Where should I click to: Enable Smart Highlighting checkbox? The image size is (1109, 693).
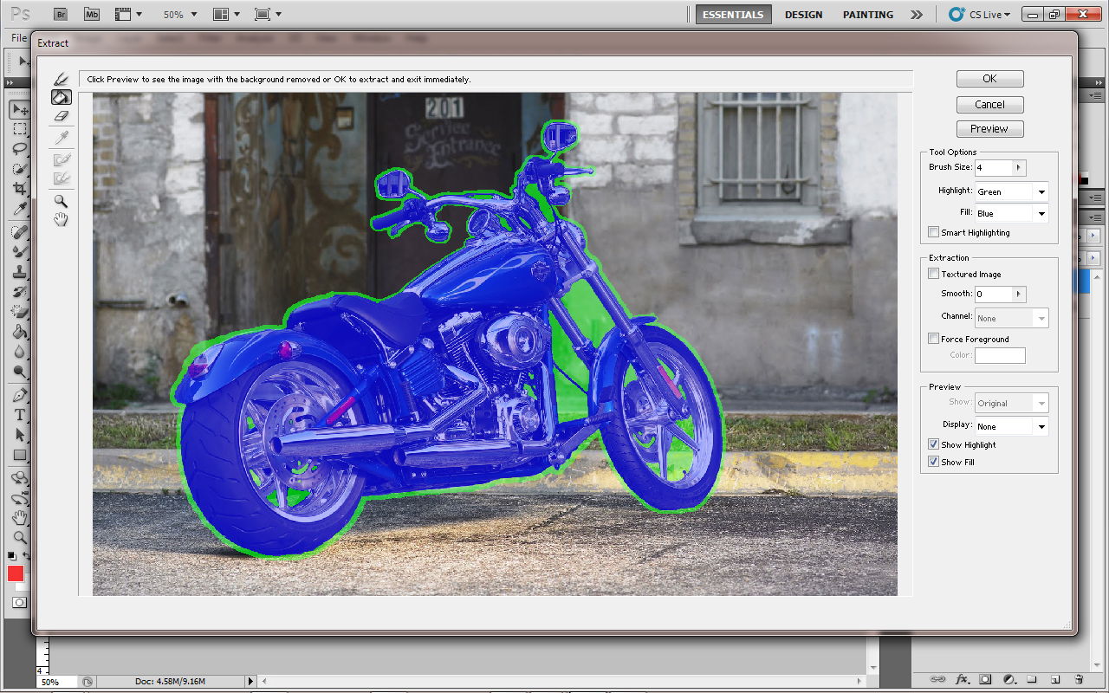pos(933,232)
